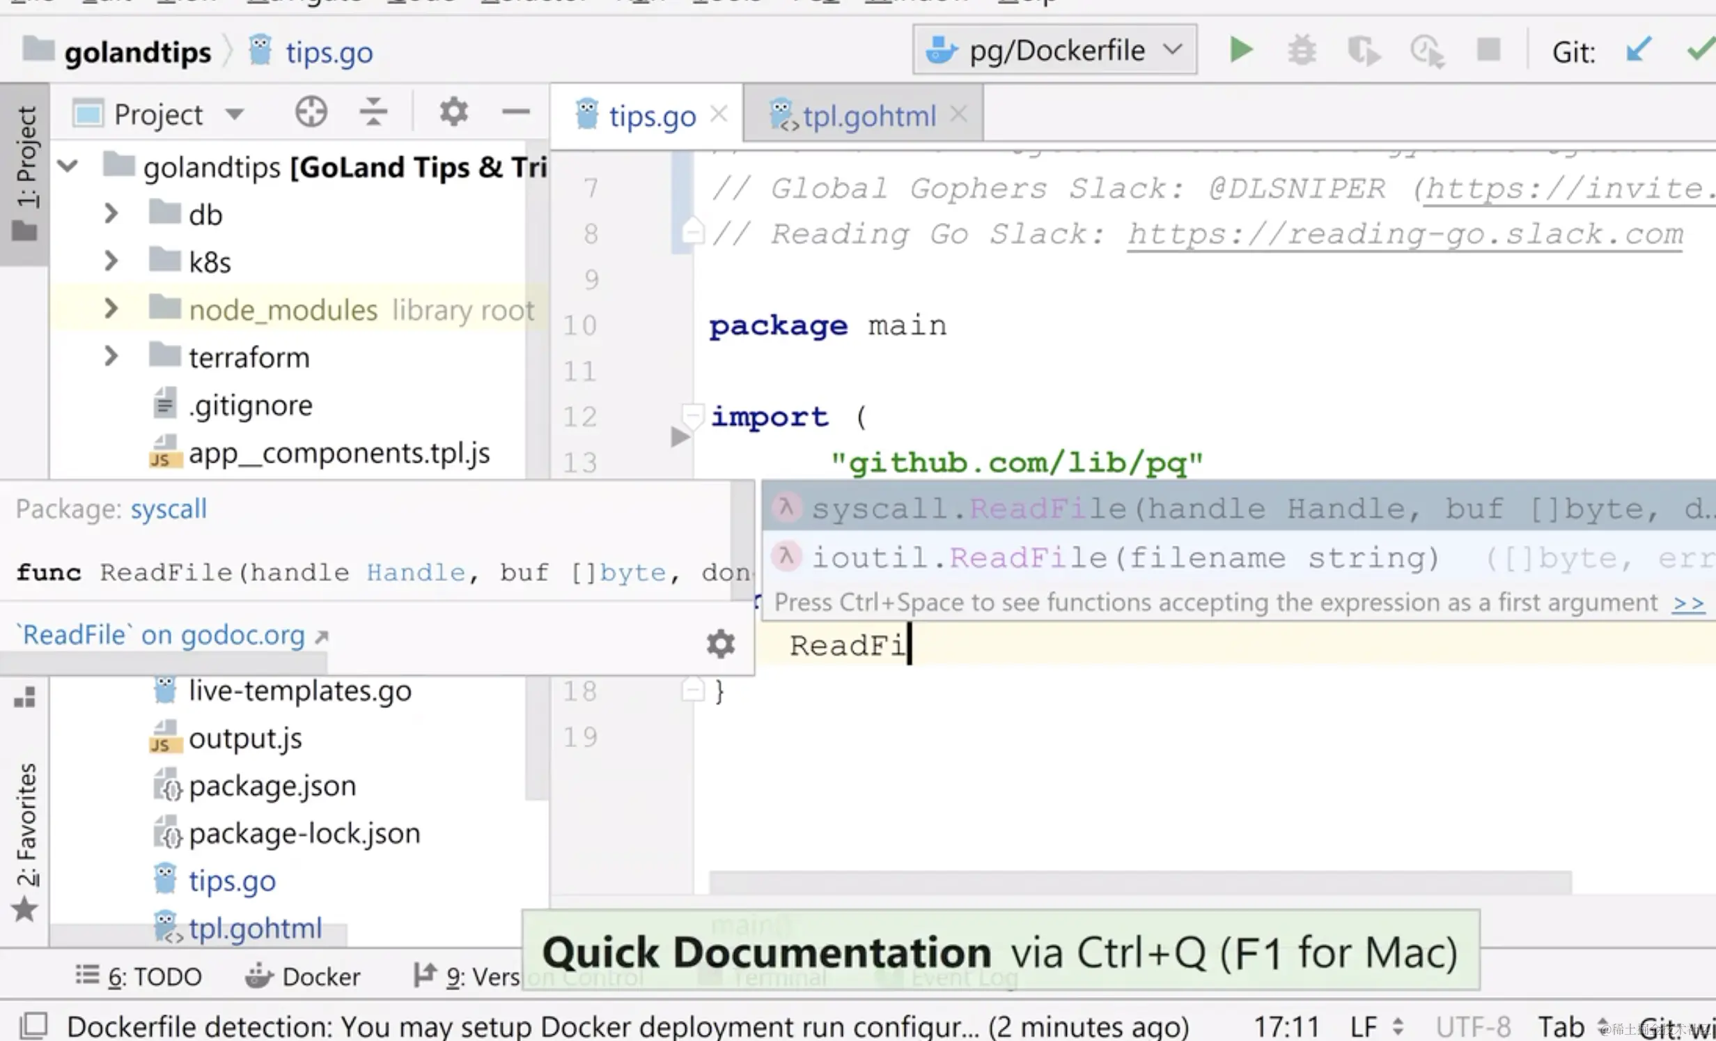Click Collapse All icon in Project toolbar
This screenshot has width=1716, height=1041.
point(373,112)
